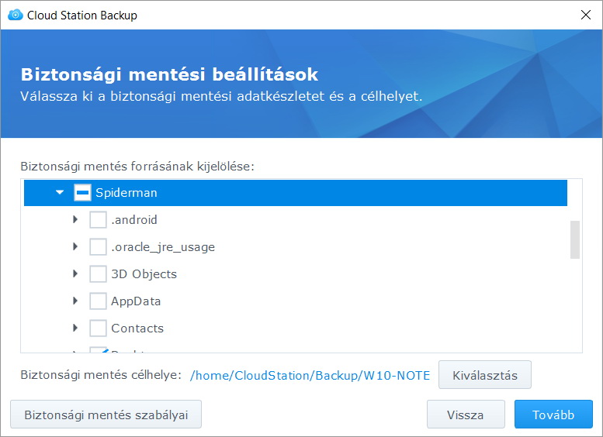The image size is (603, 437).
Task: Click the Kiválasztás button
Action: (484, 375)
